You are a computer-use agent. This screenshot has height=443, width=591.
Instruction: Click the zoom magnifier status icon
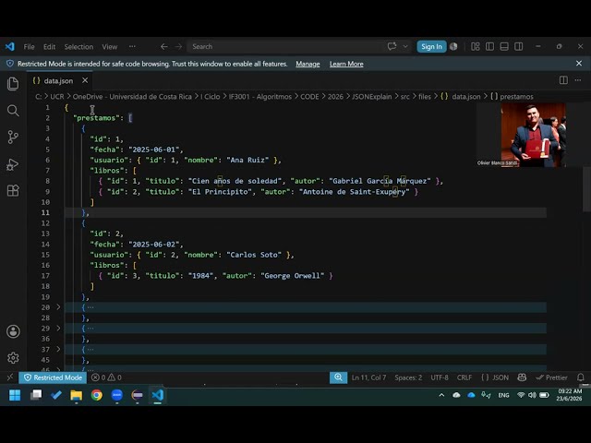[338, 377]
